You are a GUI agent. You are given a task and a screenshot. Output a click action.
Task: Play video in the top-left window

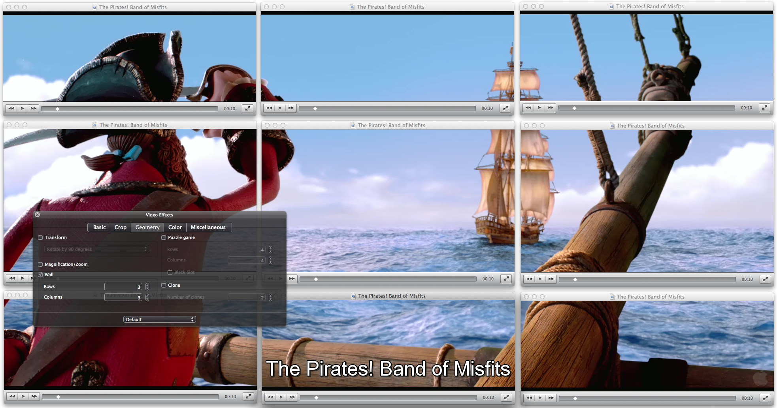23,108
